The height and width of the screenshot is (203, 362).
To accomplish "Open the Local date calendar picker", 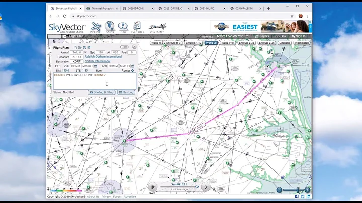I will 133,66.
